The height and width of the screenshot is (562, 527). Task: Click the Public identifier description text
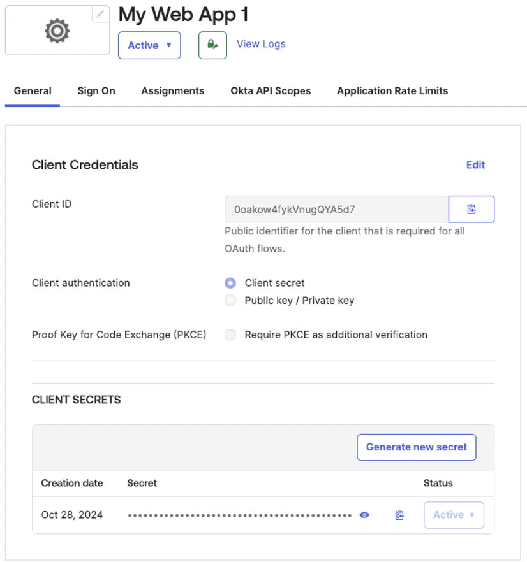point(345,240)
